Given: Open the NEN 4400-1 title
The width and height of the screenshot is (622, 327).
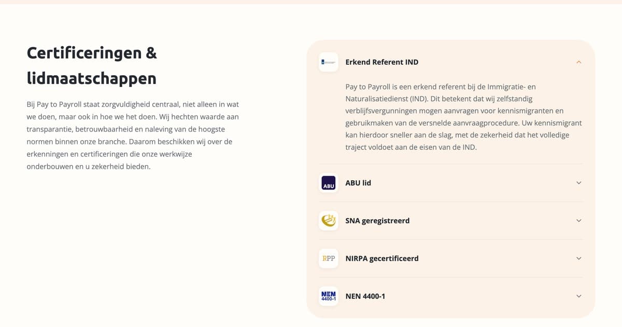Looking at the screenshot, I should click(x=365, y=296).
